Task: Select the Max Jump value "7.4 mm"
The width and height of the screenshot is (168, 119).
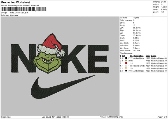Action: (136, 48)
